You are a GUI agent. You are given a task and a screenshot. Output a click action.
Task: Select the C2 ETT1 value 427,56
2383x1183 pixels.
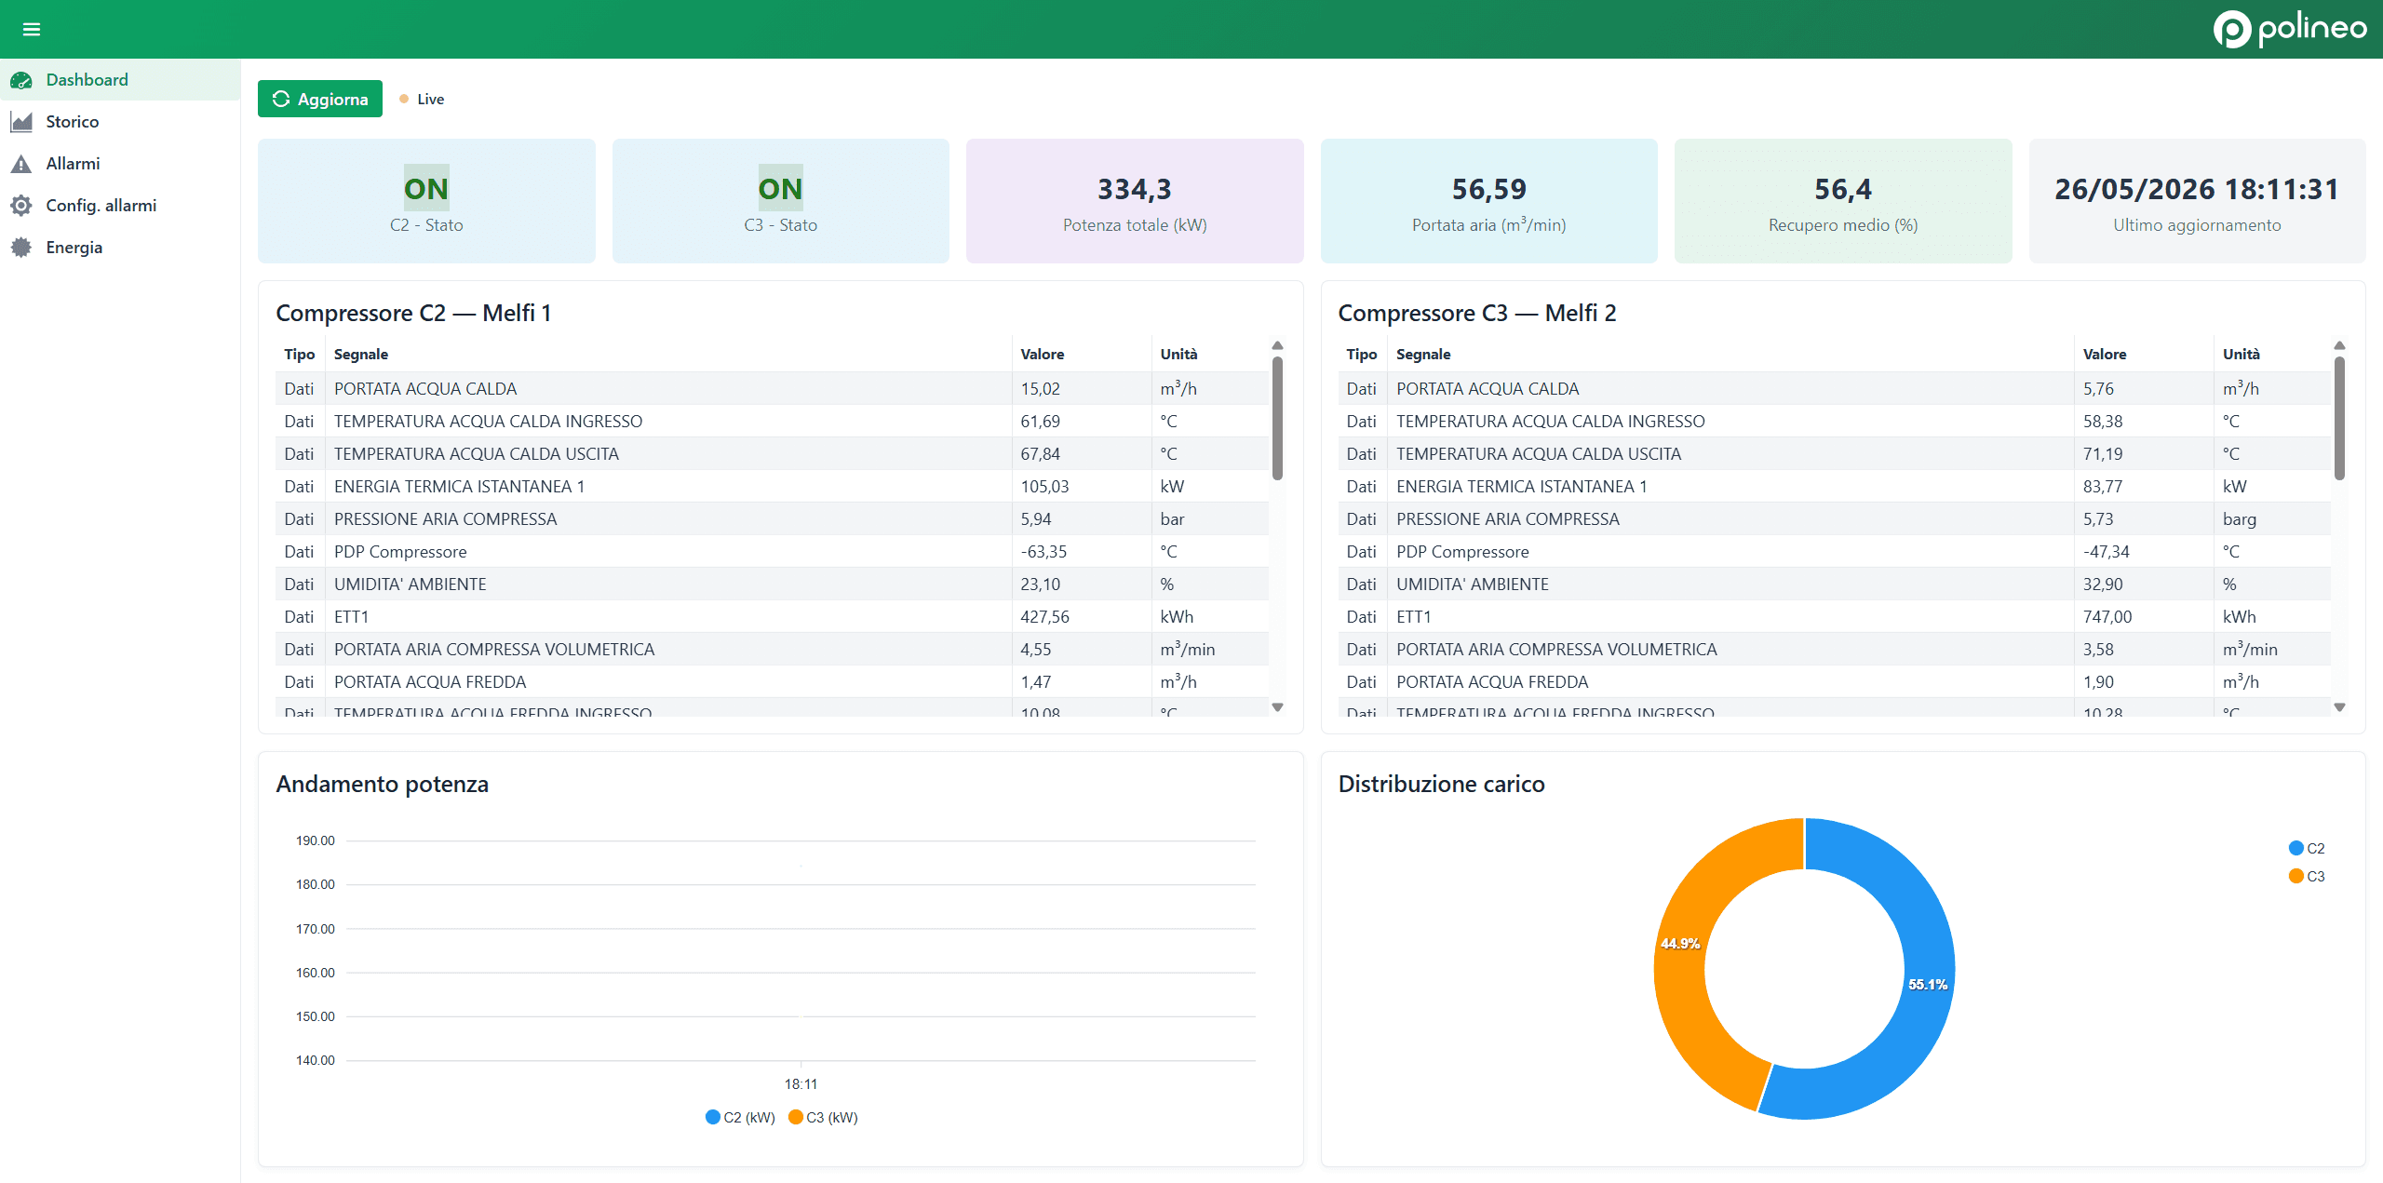[x=1045, y=617]
